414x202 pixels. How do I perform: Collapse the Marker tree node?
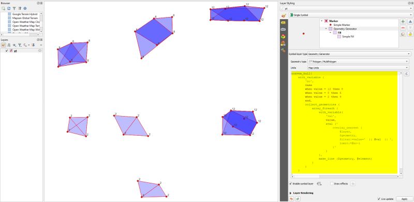pos(322,21)
